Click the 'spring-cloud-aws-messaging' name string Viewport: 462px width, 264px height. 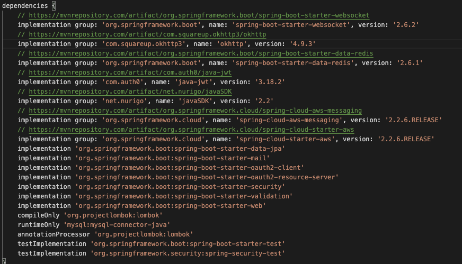coord(289,120)
